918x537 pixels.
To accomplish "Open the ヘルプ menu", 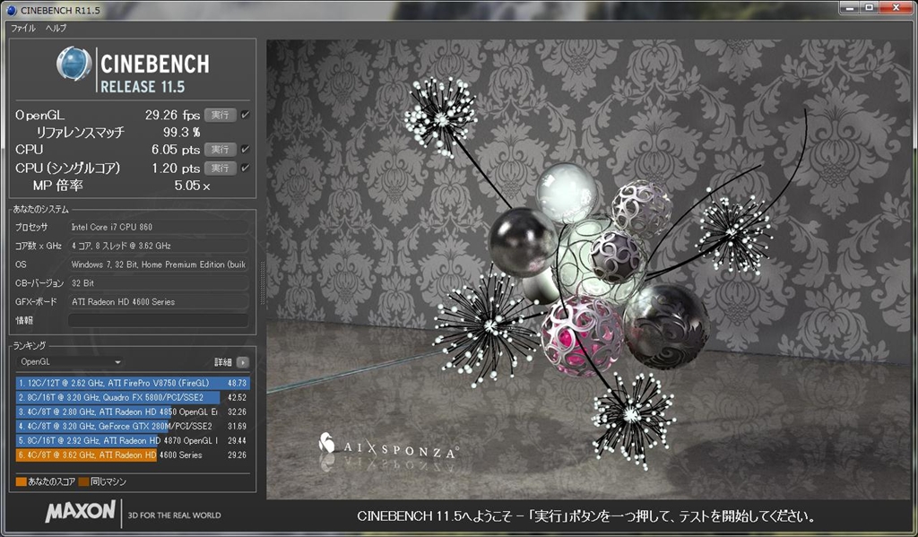I will [x=56, y=28].
